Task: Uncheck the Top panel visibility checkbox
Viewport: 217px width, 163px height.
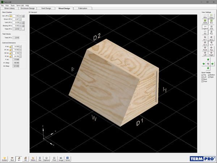Action: (202, 75)
